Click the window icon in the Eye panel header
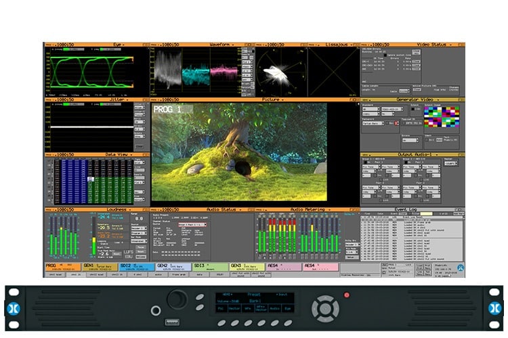 [146, 45]
